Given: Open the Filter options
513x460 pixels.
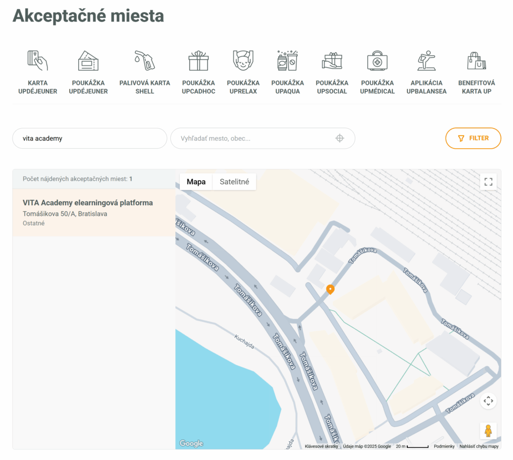Looking at the screenshot, I should 473,138.
